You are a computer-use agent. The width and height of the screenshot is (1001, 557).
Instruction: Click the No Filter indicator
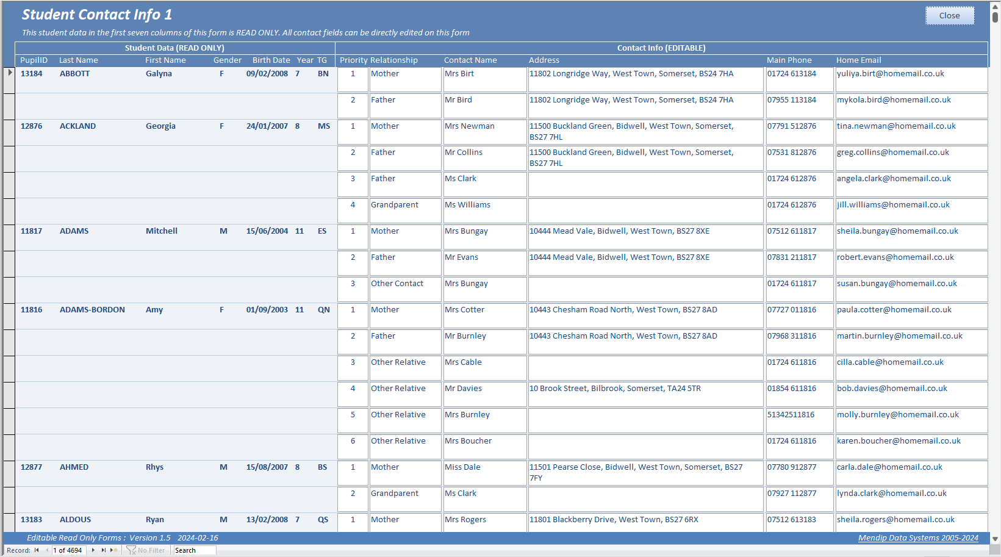click(x=146, y=550)
